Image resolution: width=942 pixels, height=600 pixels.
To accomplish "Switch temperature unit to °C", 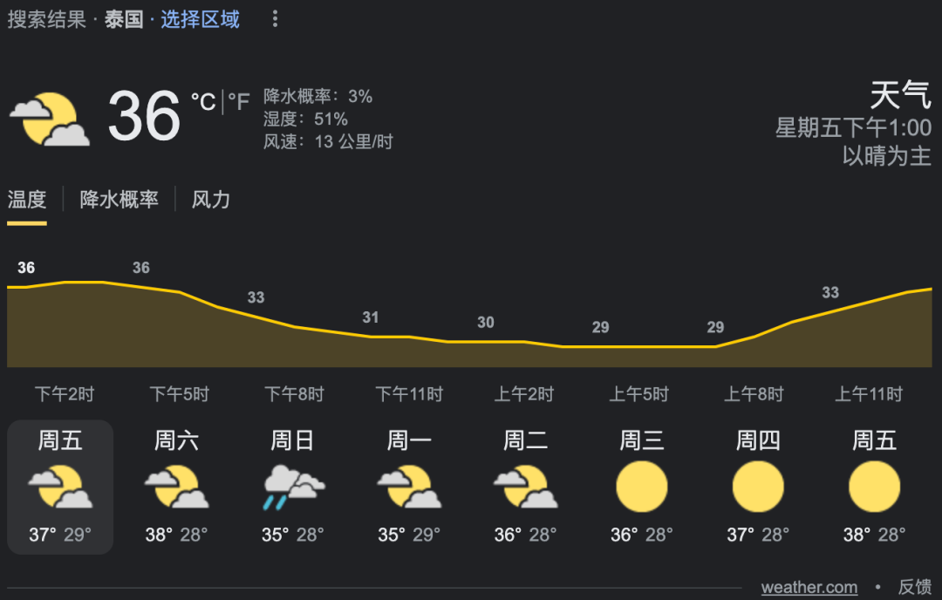I will 203,103.
